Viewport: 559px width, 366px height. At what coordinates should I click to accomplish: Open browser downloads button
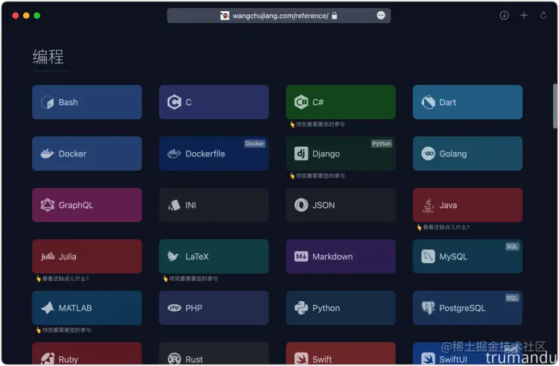pyautogui.click(x=504, y=16)
